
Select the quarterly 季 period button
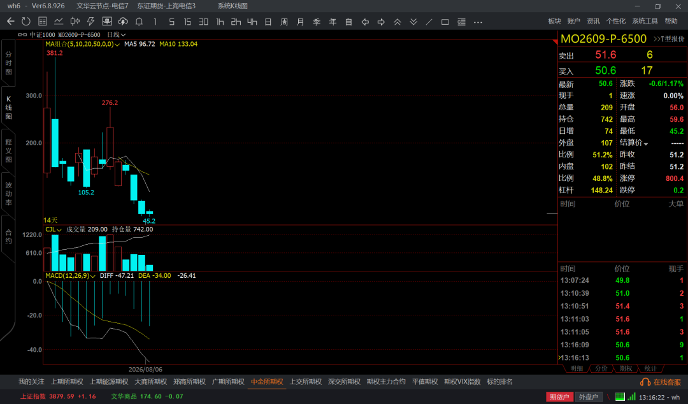click(x=317, y=22)
